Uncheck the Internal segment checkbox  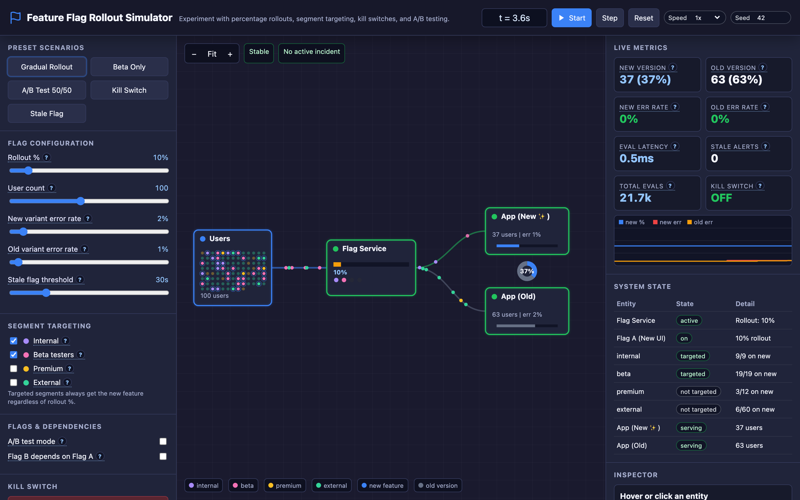14,341
